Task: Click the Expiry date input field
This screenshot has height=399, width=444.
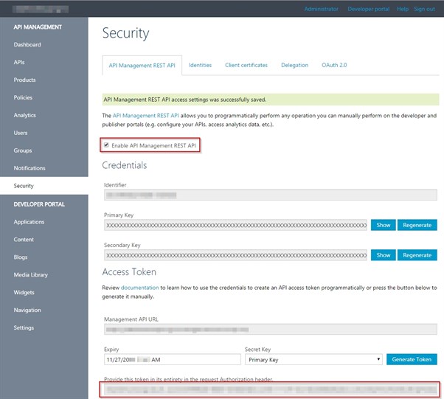Action: pos(172,359)
